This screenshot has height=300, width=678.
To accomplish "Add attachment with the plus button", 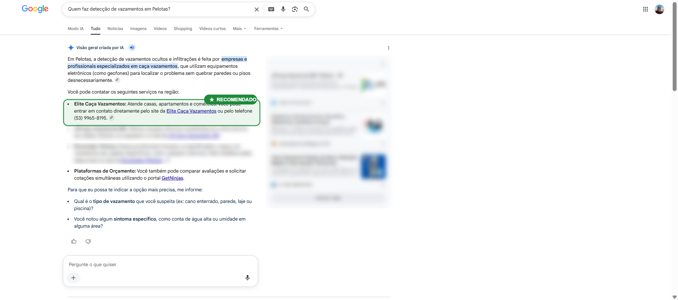I will pos(73,278).
